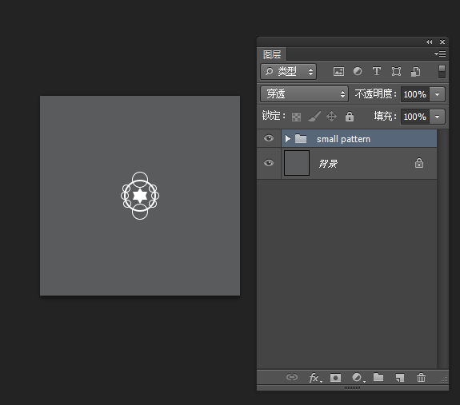Filter for shape layers icon

[x=396, y=71]
